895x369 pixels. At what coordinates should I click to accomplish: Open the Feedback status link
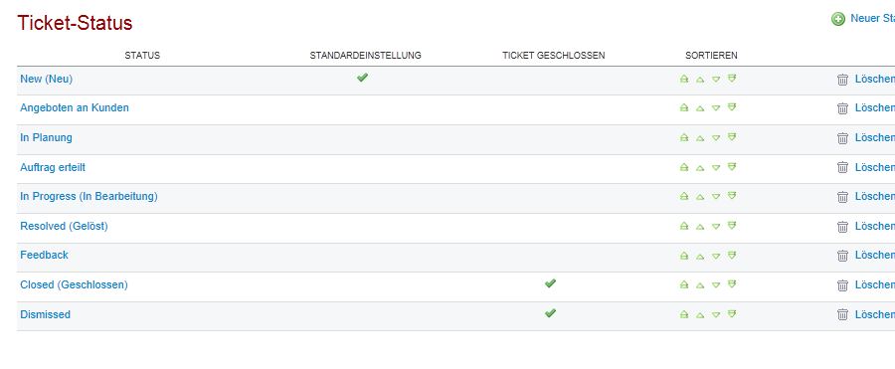(x=44, y=255)
